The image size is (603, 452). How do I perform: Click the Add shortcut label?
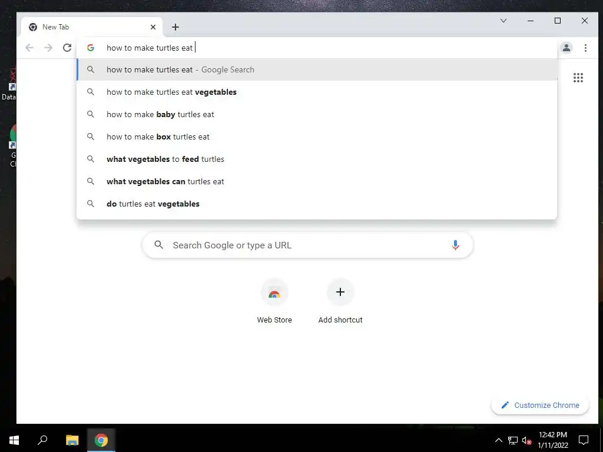coord(340,320)
